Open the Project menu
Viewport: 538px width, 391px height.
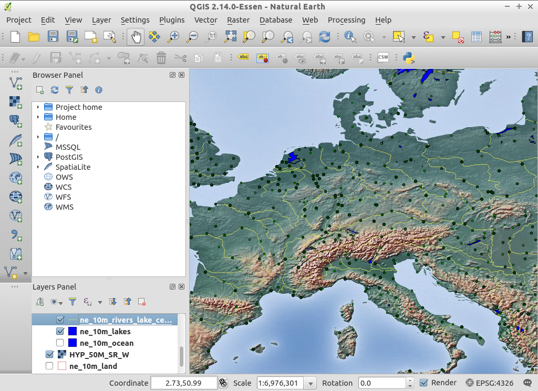tap(19, 20)
